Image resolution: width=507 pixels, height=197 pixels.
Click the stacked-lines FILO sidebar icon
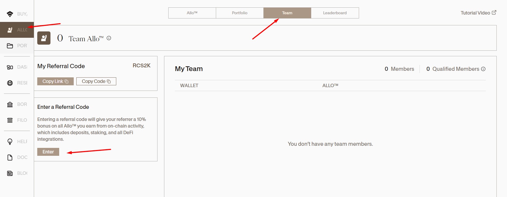pos(10,120)
